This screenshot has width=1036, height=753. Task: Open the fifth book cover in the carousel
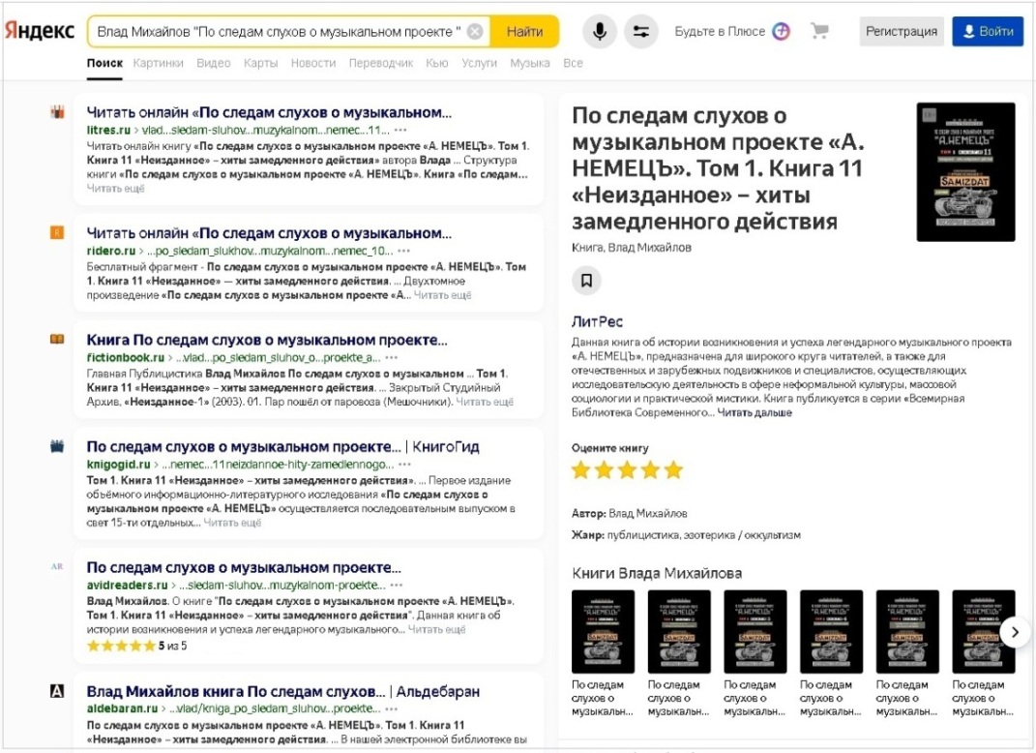point(907,631)
